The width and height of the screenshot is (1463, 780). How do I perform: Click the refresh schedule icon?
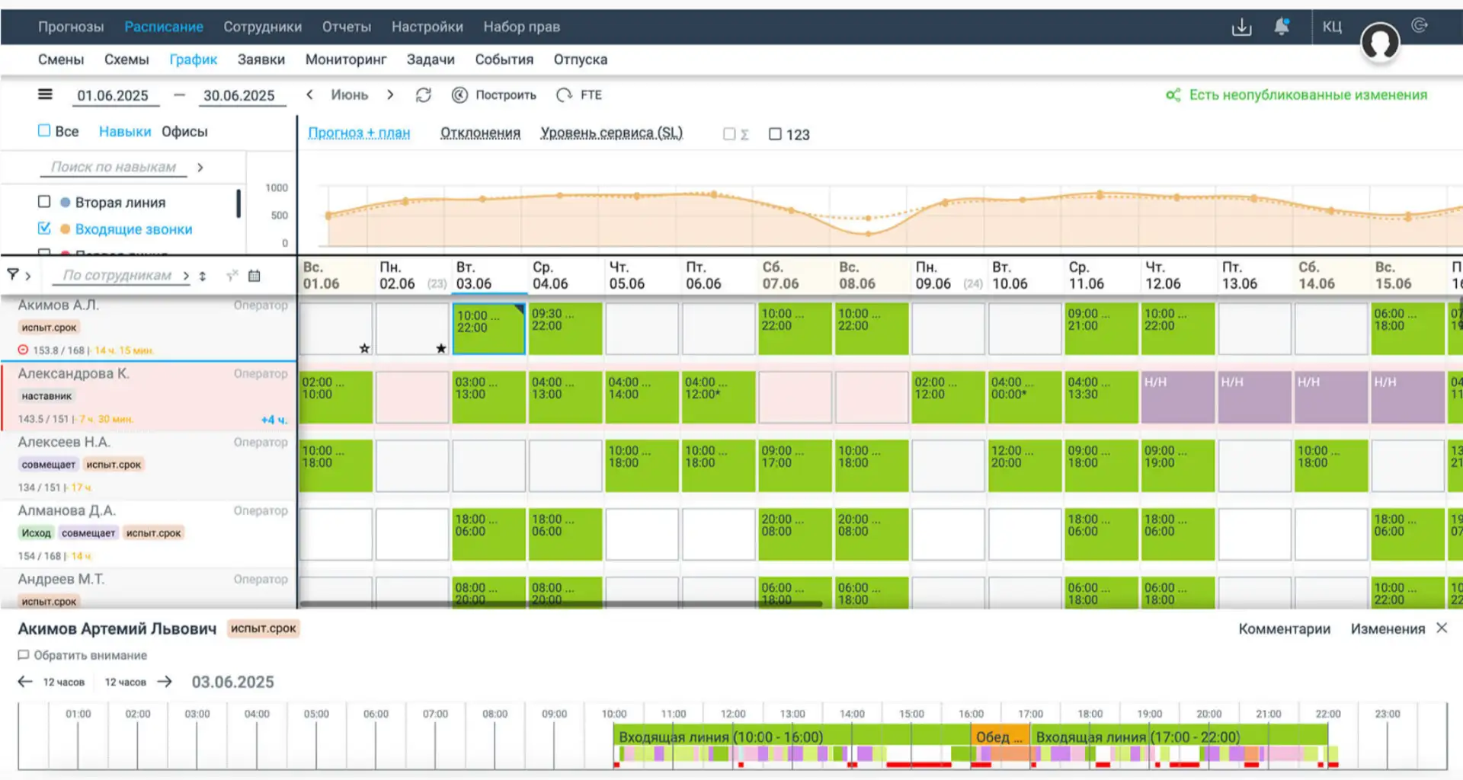pos(424,94)
